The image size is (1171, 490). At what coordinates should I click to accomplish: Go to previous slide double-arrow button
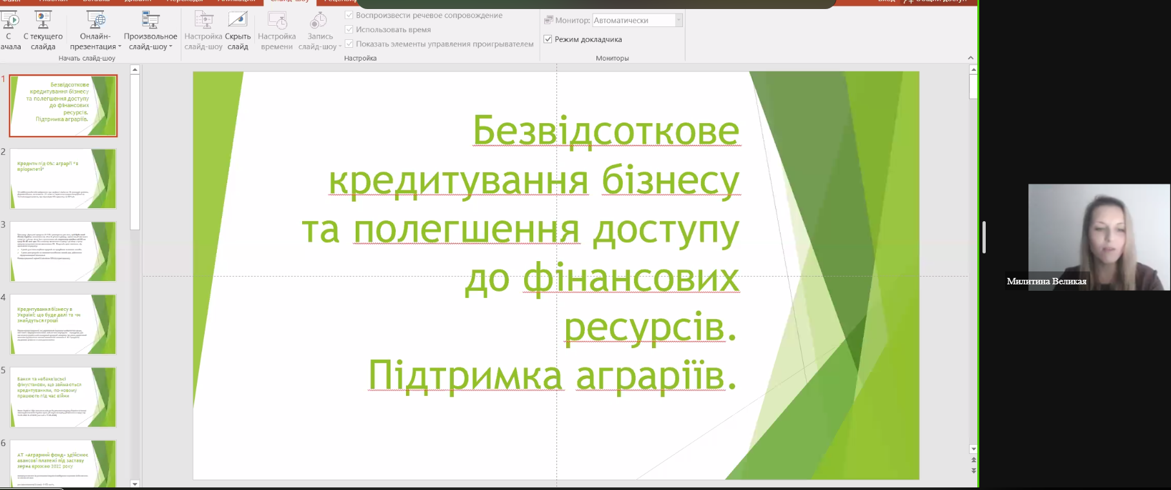tap(973, 460)
